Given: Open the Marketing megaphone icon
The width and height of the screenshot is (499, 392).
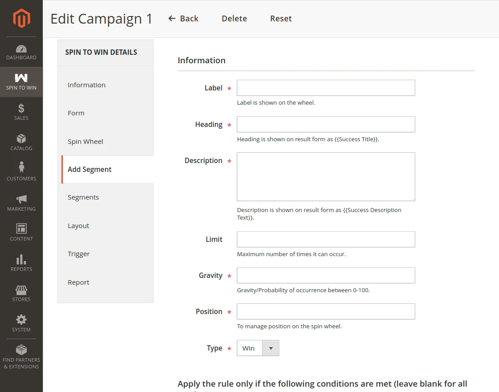Looking at the screenshot, I should point(21,199).
